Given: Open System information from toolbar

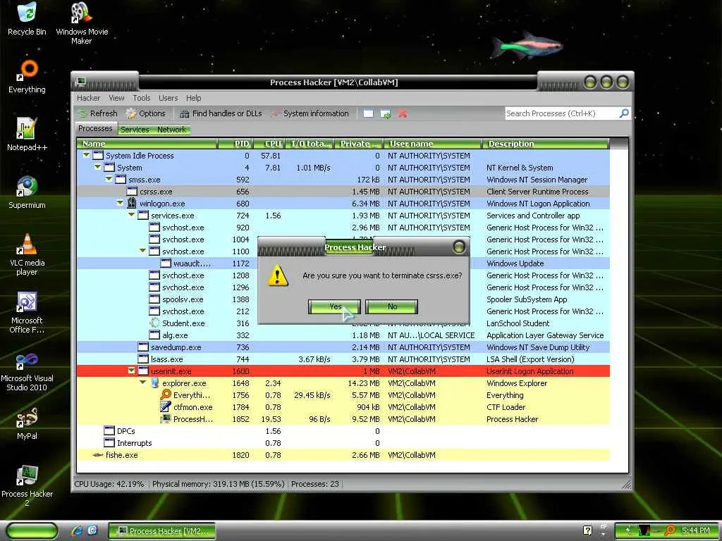Looking at the screenshot, I should coord(310,113).
